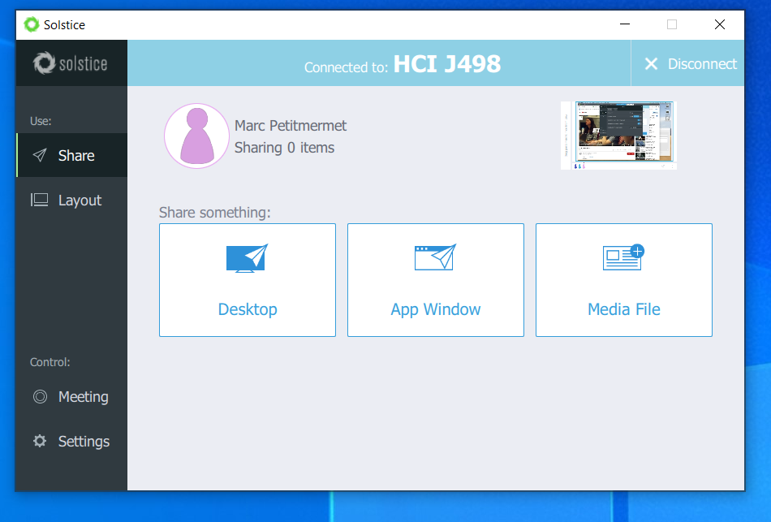Share a Media File
The width and height of the screenshot is (771, 522).
[x=624, y=280]
